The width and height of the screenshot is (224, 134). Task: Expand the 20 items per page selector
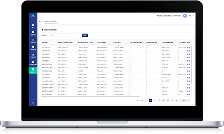pos(185,100)
